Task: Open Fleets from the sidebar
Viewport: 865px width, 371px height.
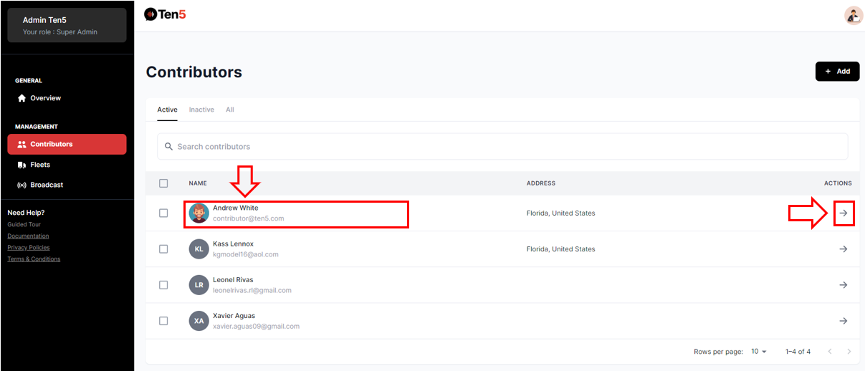Action: tap(40, 165)
